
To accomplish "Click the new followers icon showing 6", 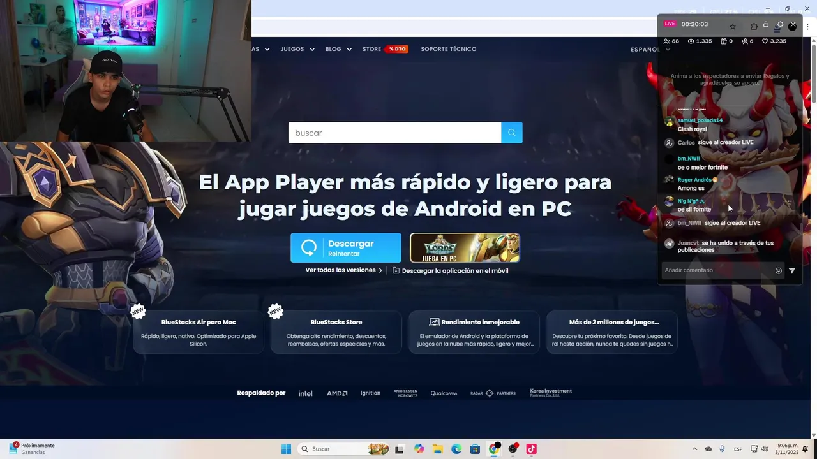I will (x=744, y=41).
